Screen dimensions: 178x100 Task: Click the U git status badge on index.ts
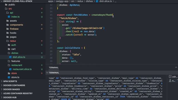[42, 17]
